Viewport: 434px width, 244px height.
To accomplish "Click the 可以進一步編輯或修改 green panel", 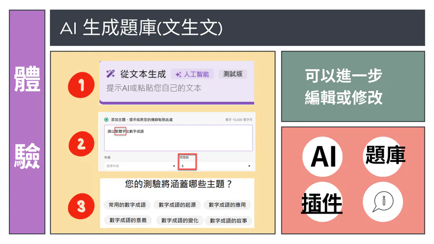I will [353, 86].
